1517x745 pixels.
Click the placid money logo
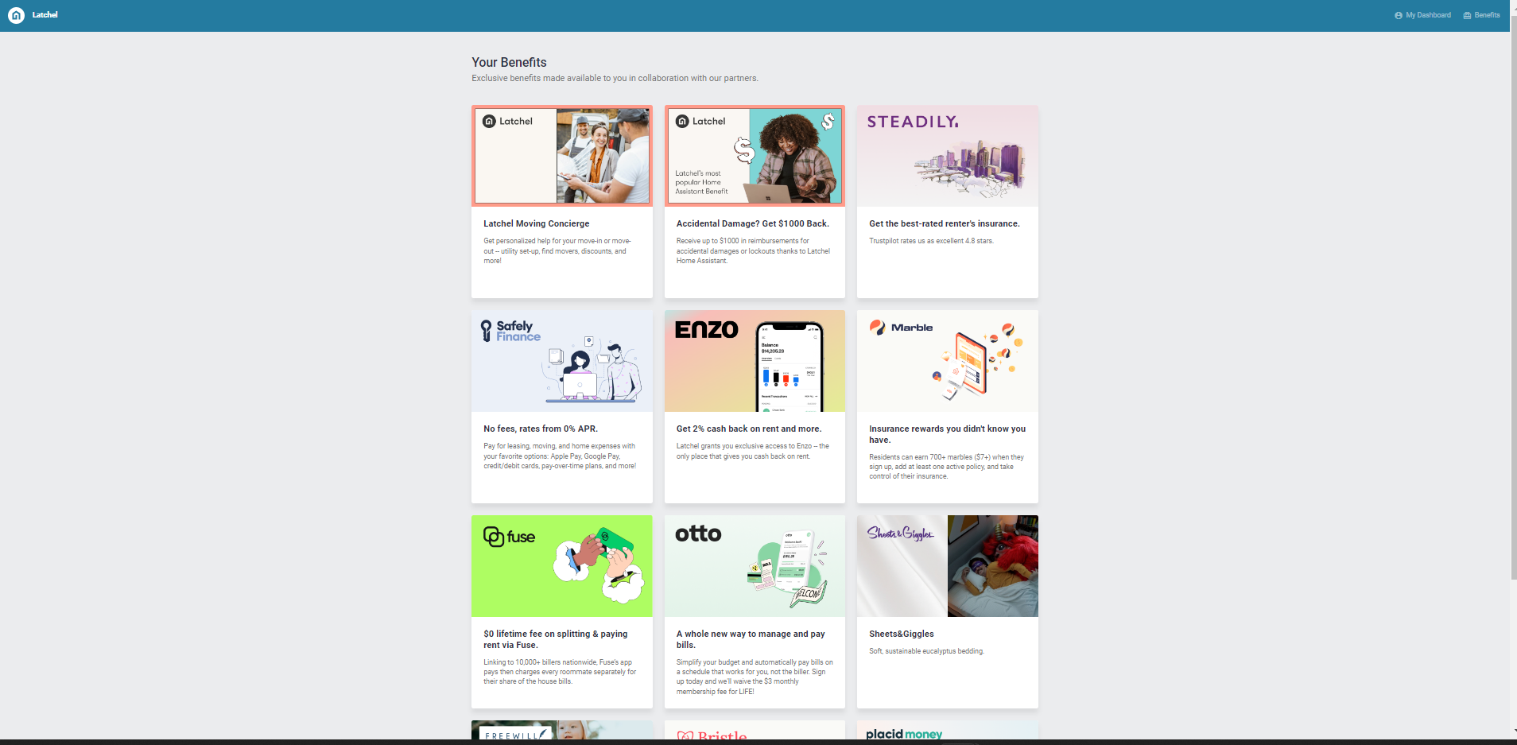(x=904, y=734)
